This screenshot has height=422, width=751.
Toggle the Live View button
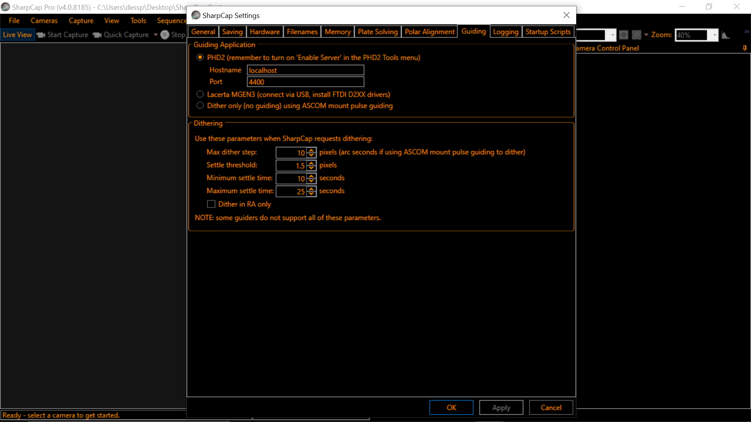[x=17, y=35]
